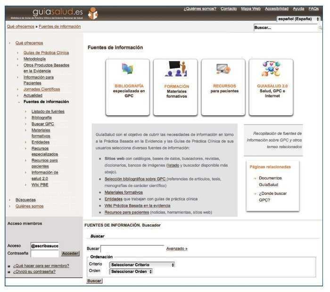Collapse the Fuentes de información tree item
Viewport: 330px width, 292px height.
click(x=18, y=102)
